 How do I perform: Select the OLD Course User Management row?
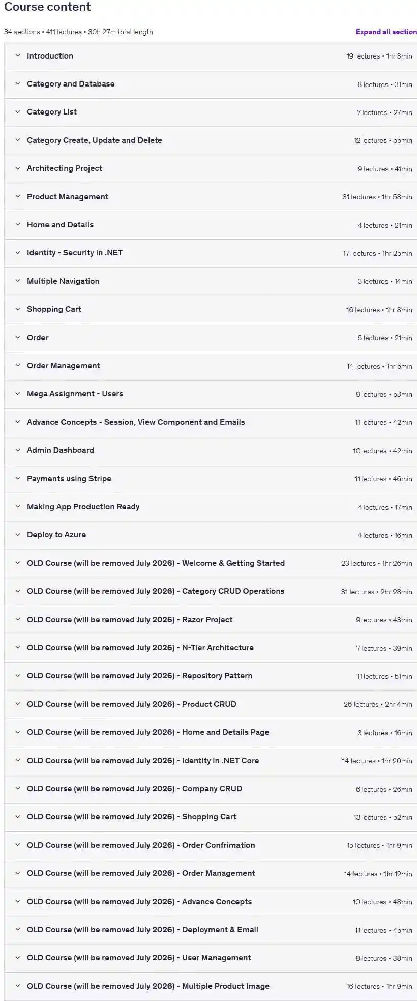(x=211, y=958)
